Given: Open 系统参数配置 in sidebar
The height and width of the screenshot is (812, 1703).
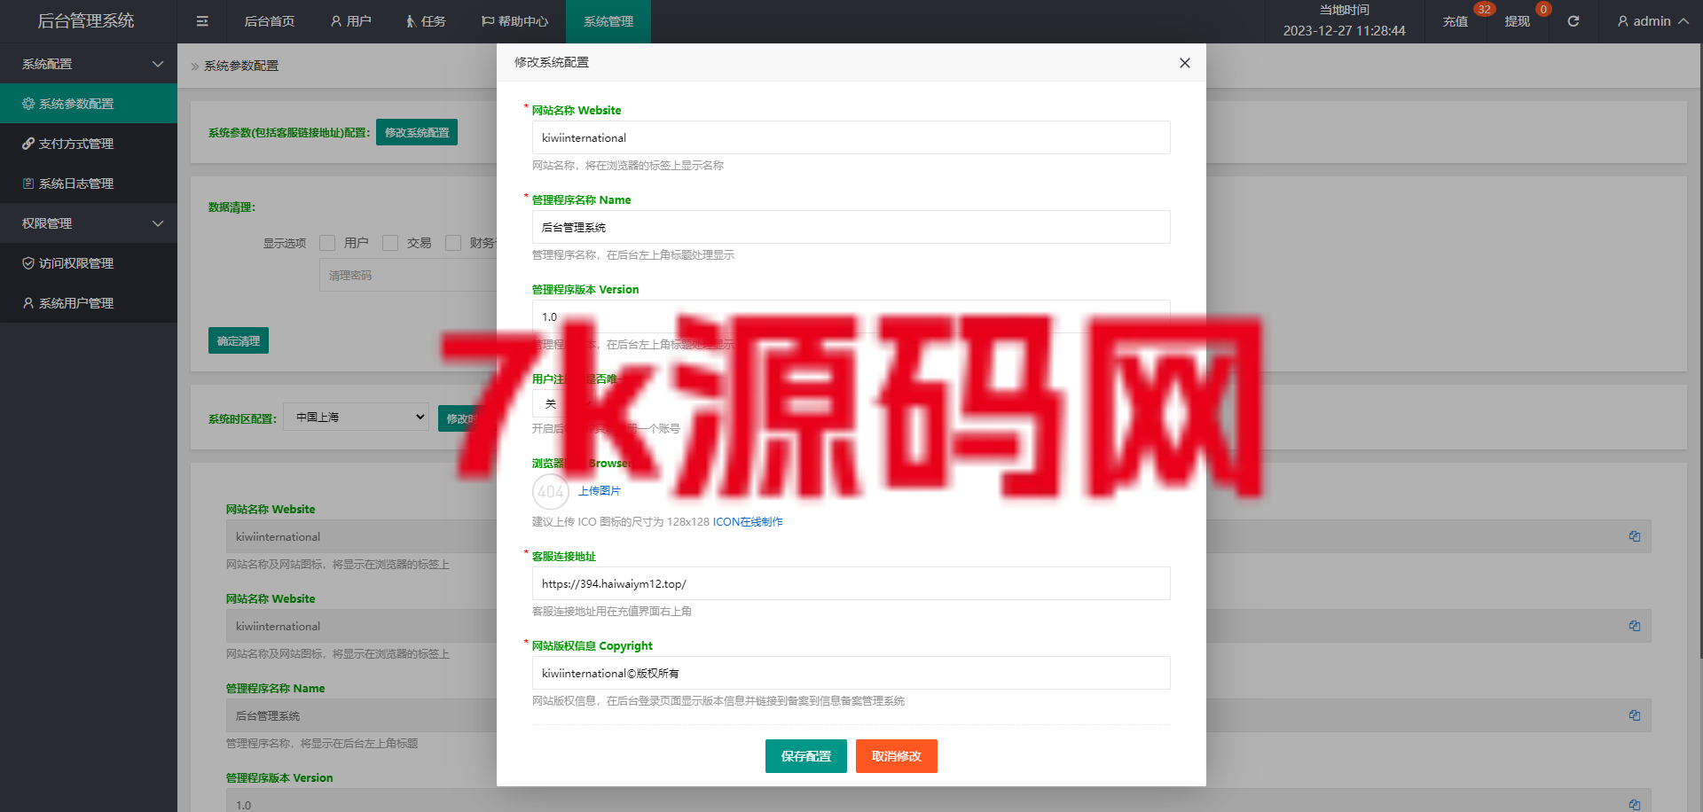Looking at the screenshot, I should click(x=89, y=104).
